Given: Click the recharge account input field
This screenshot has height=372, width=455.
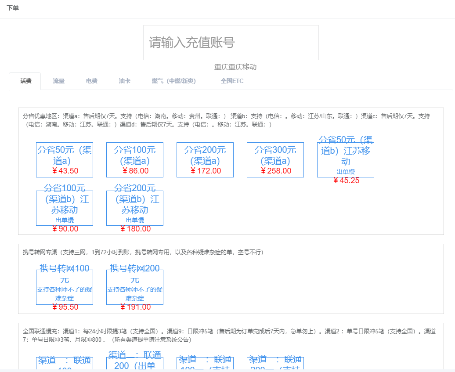Looking at the screenshot, I should [x=231, y=43].
